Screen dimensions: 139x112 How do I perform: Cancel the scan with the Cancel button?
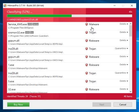[x=123, y=105]
